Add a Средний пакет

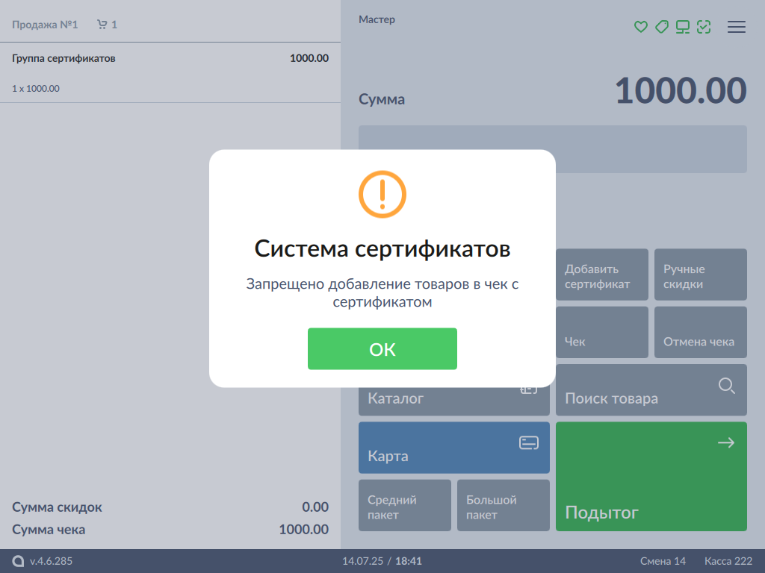[x=404, y=506]
